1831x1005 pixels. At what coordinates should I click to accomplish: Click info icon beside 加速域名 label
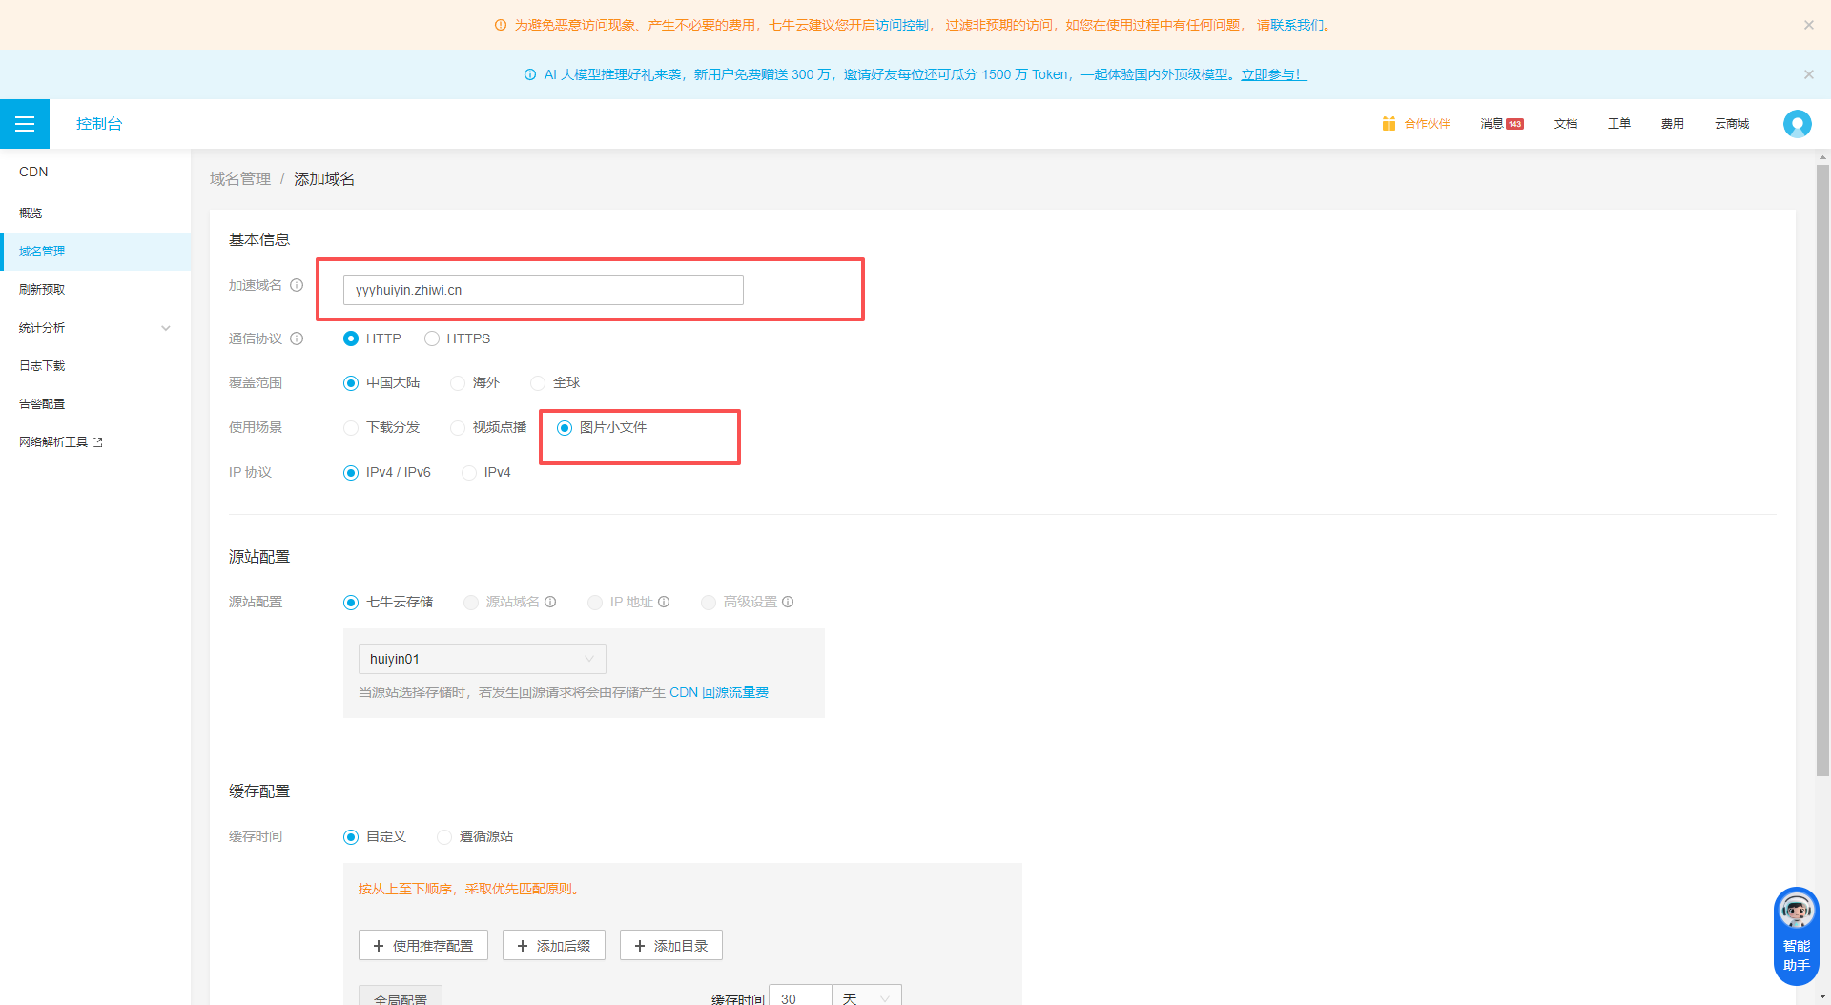297,285
